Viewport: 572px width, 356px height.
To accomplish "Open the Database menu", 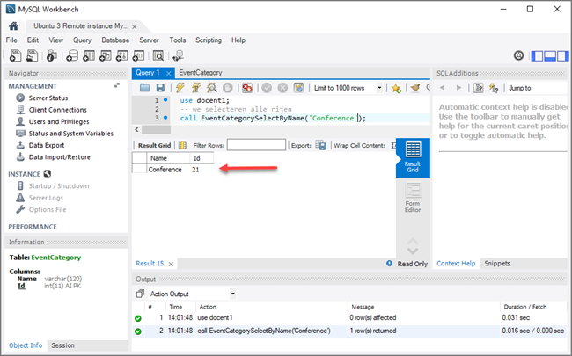I will click(115, 40).
